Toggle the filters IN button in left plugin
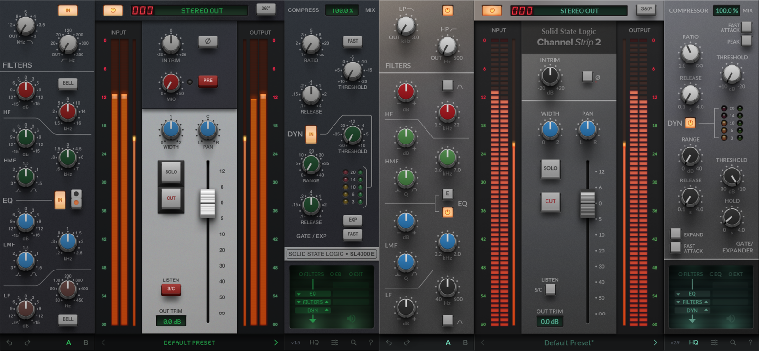The width and height of the screenshot is (759, 351). pos(68,10)
